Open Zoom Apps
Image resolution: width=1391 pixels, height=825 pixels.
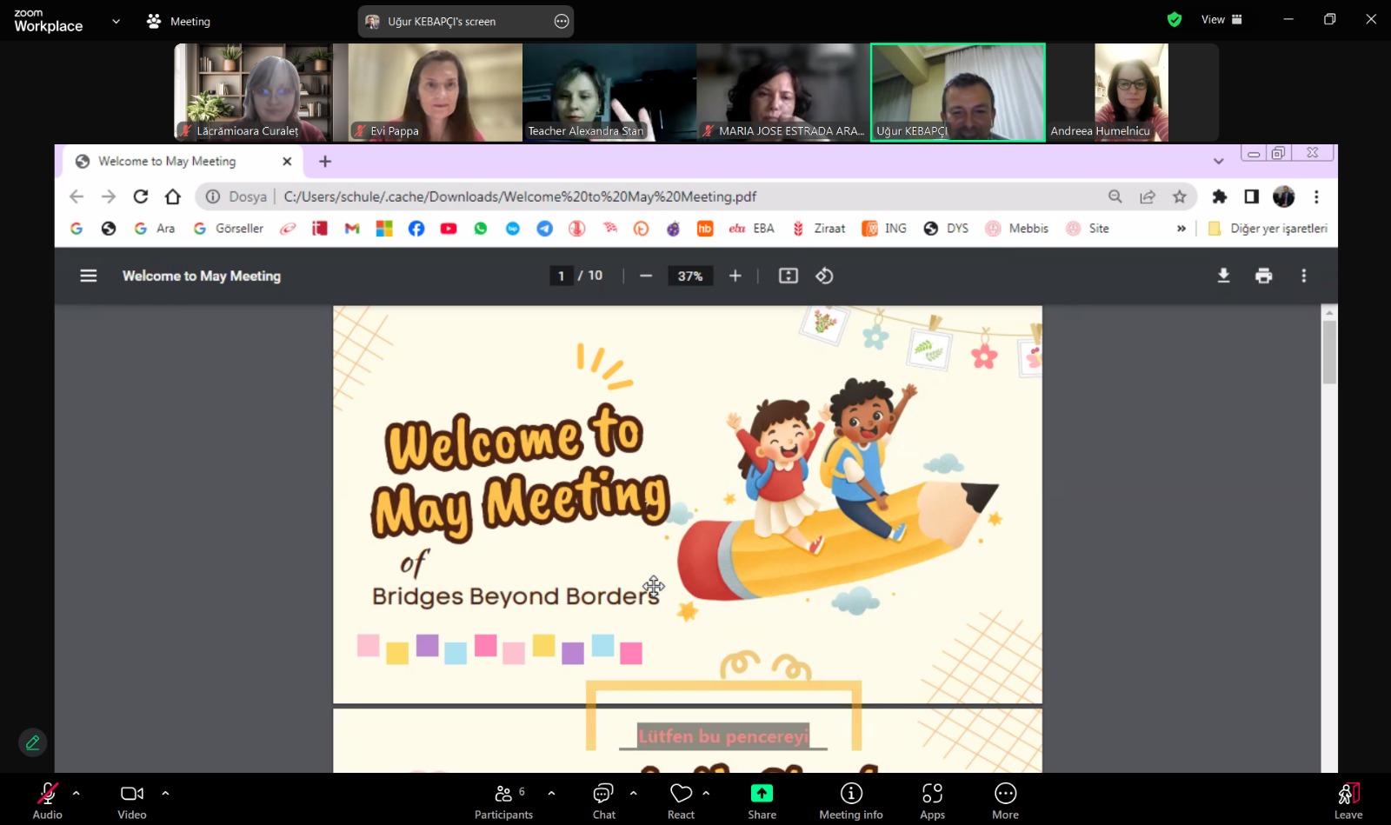932,801
